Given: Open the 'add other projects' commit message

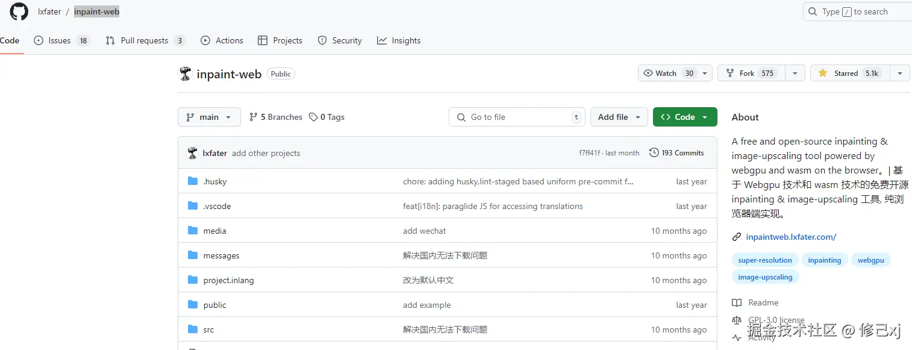Looking at the screenshot, I should pyautogui.click(x=266, y=153).
